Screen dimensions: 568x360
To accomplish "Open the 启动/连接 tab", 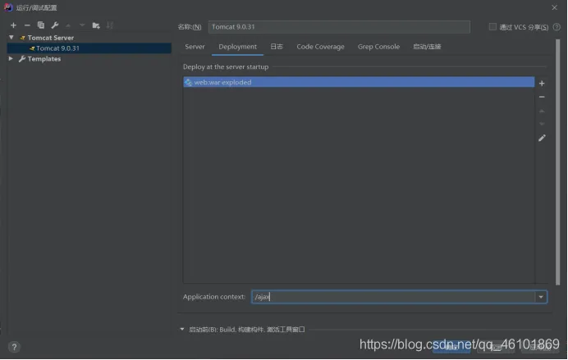I will (x=427, y=47).
